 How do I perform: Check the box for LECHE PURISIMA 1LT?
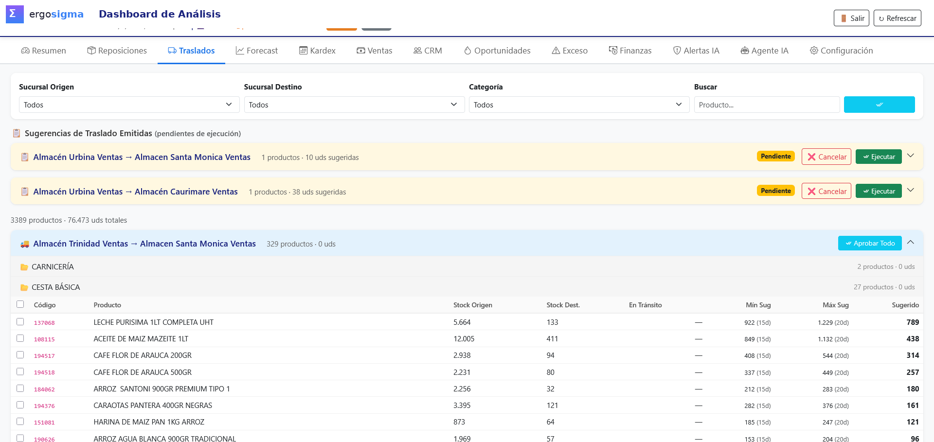pos(20,322)
